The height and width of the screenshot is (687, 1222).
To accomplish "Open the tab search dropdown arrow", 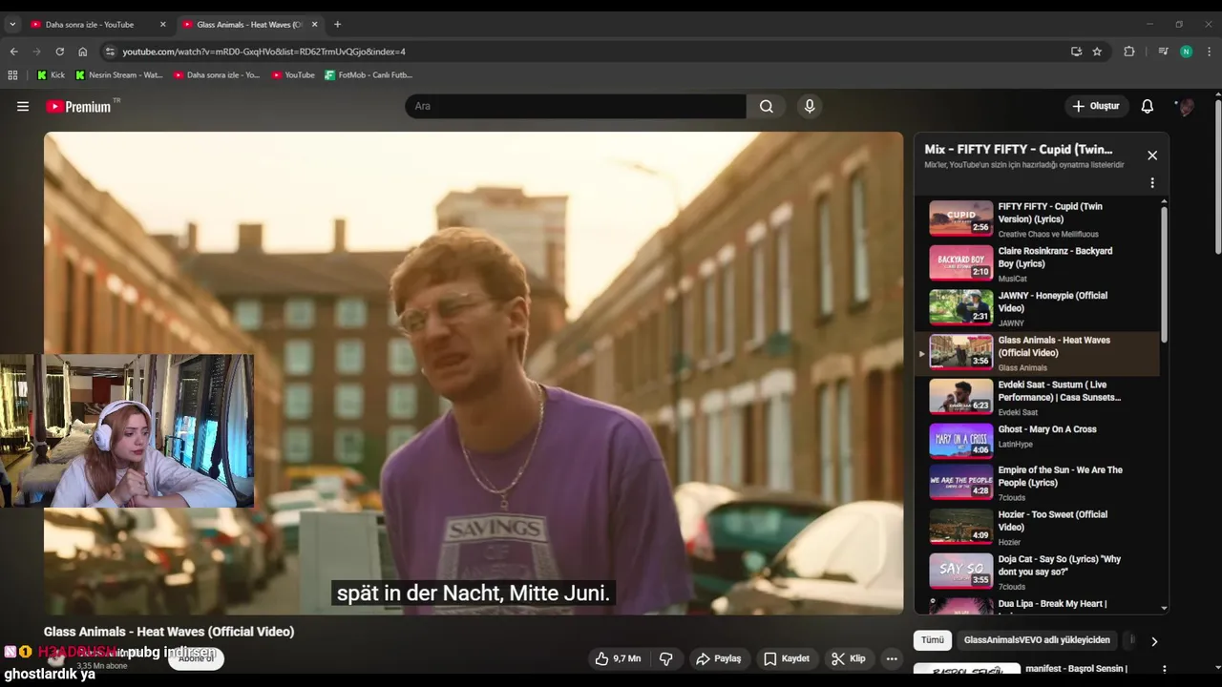I will point(12,24).
